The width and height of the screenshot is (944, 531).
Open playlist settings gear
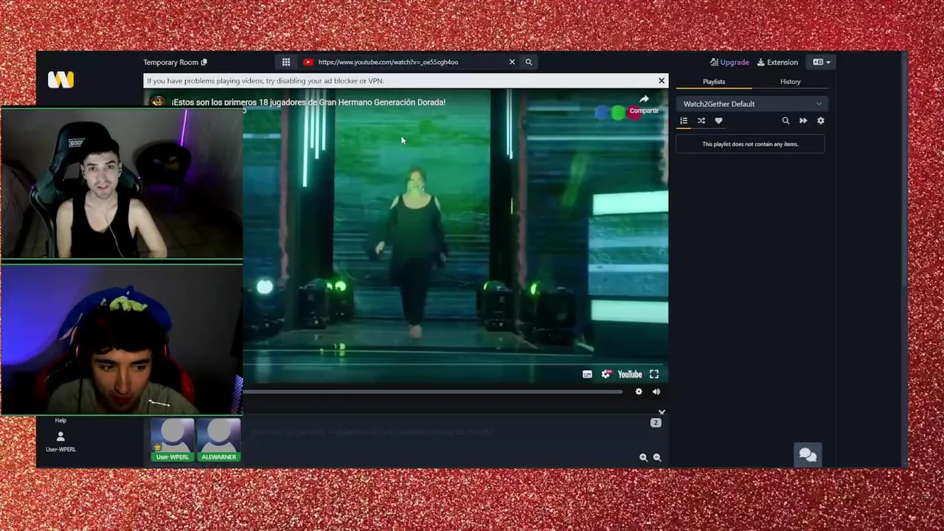[x=821, y=121]
